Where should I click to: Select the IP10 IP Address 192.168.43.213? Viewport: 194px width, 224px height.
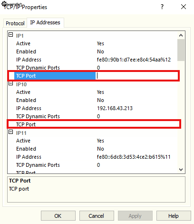115,108
